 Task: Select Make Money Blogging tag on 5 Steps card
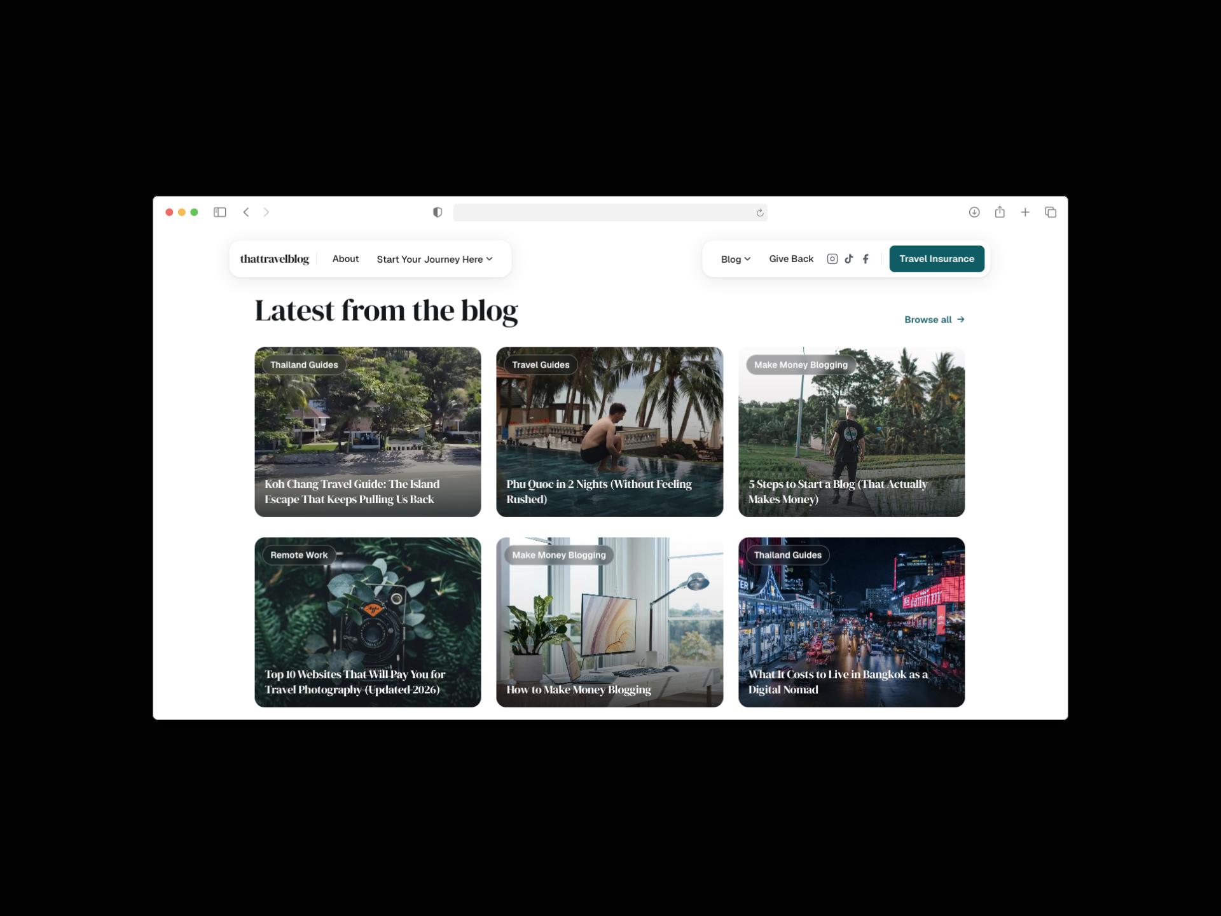tap(801, 364)
